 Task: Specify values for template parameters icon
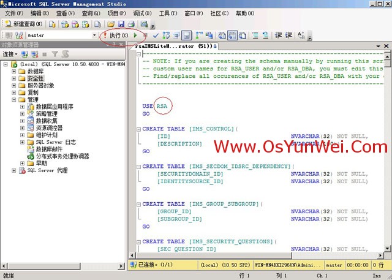(301, 36)
